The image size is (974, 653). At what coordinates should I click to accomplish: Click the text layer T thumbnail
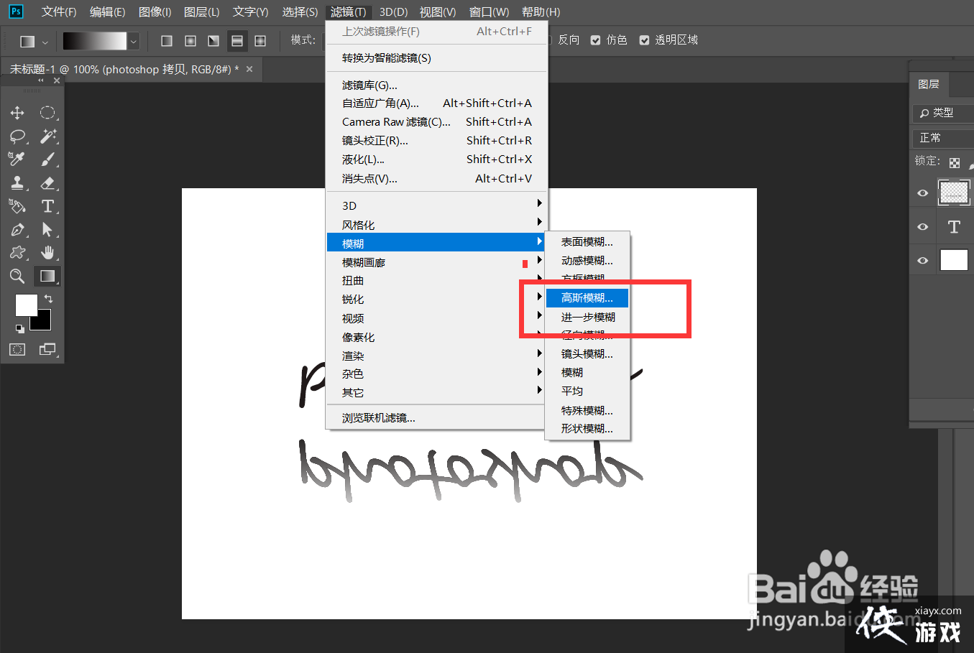[955, 226]
